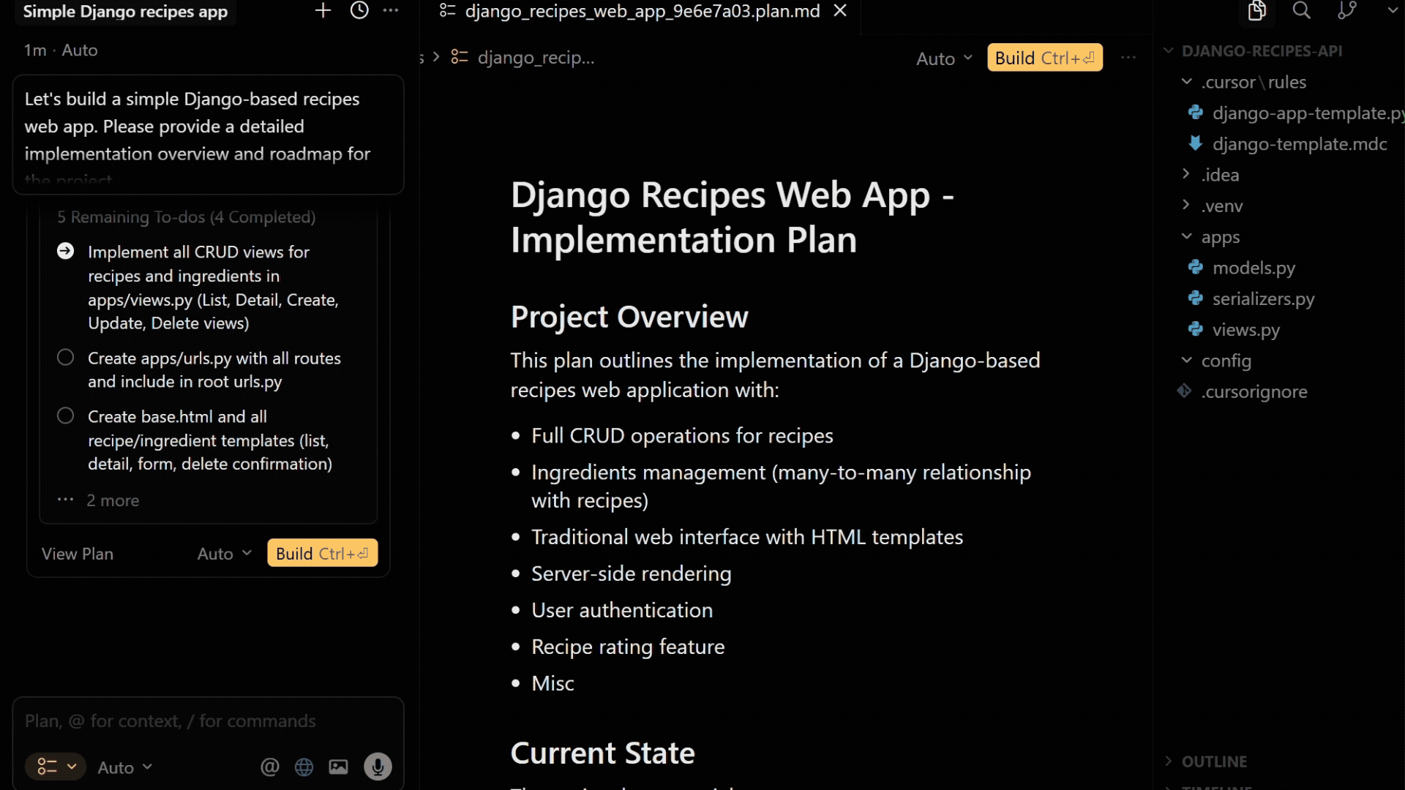1405x790 pixels.
Task: Expand the sidebar views chevron
Action: [x=1393, y=11]
